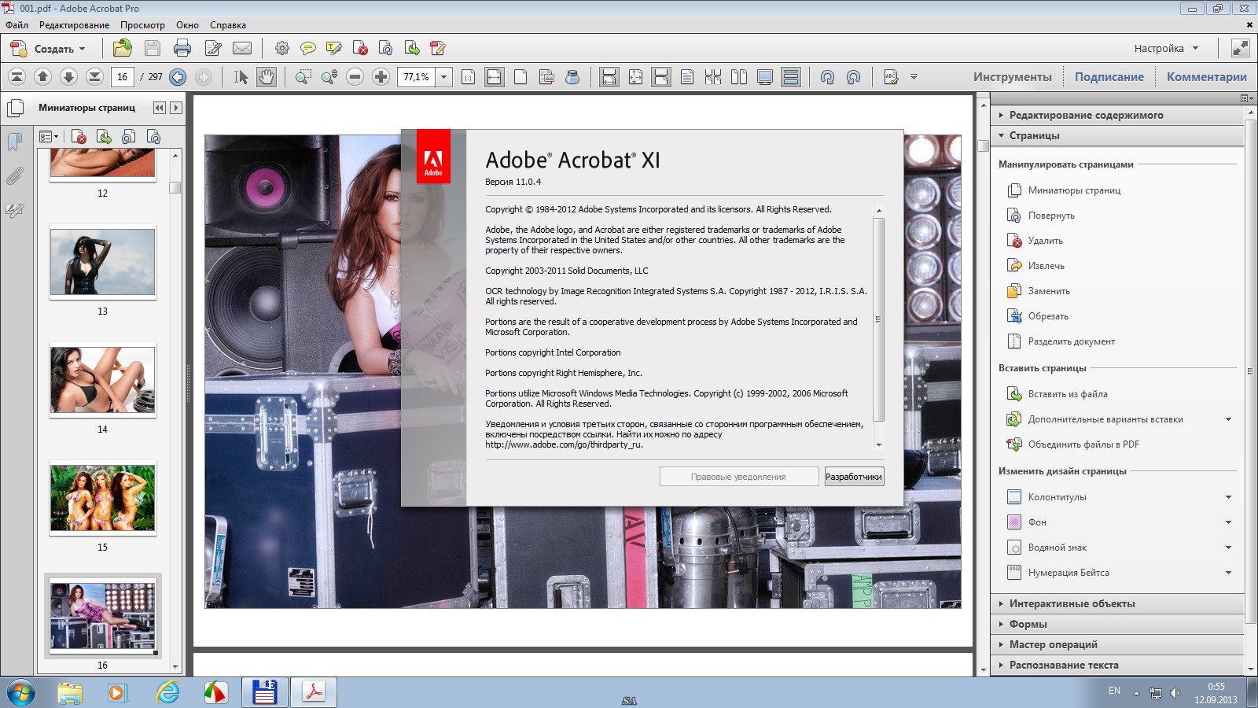Go to previous page arrow

pyautogui.click(x=43, y=76)
